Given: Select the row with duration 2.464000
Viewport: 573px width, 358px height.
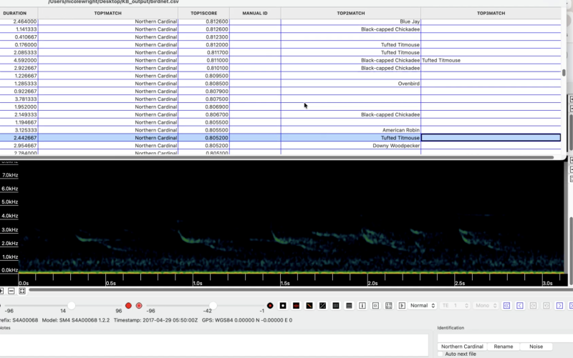Looking at the screenshot, I should [x=280, y=21].
